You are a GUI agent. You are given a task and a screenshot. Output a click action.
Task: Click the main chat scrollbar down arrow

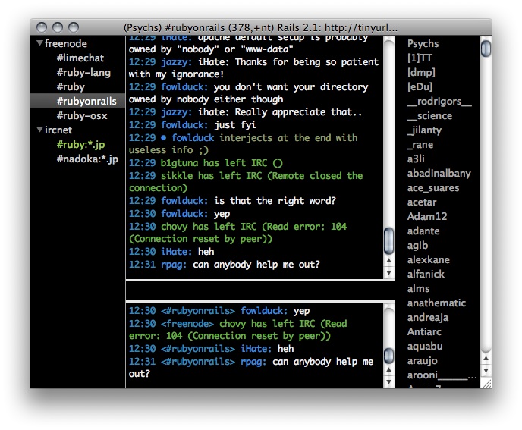(x=388, y=272)
